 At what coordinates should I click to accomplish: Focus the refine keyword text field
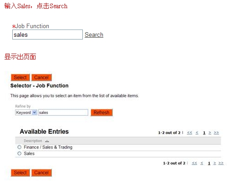(63, 113)
